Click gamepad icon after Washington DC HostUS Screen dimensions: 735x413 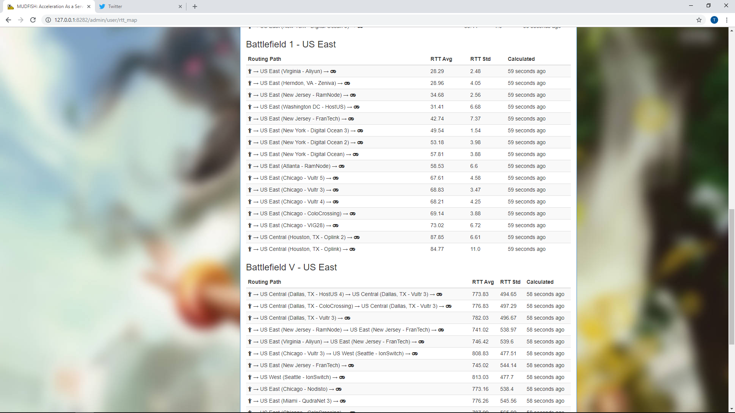coord(356,107)
